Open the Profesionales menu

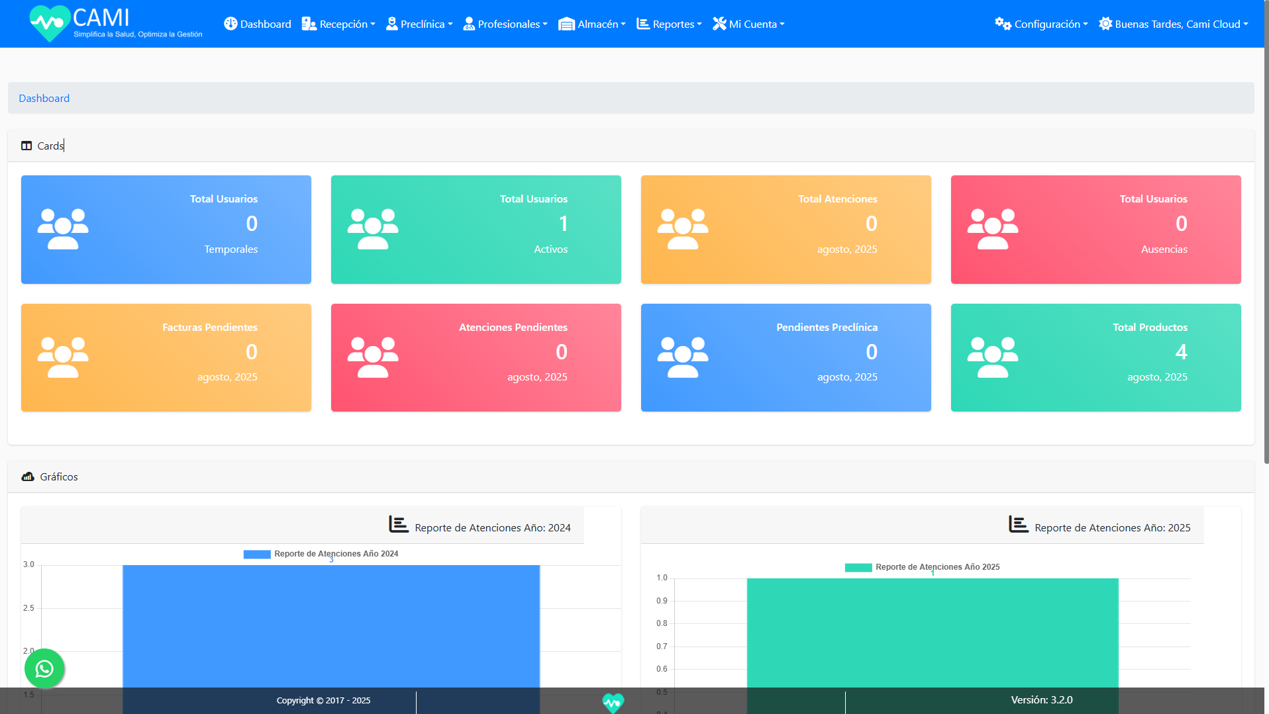click(x=505, y=24)
